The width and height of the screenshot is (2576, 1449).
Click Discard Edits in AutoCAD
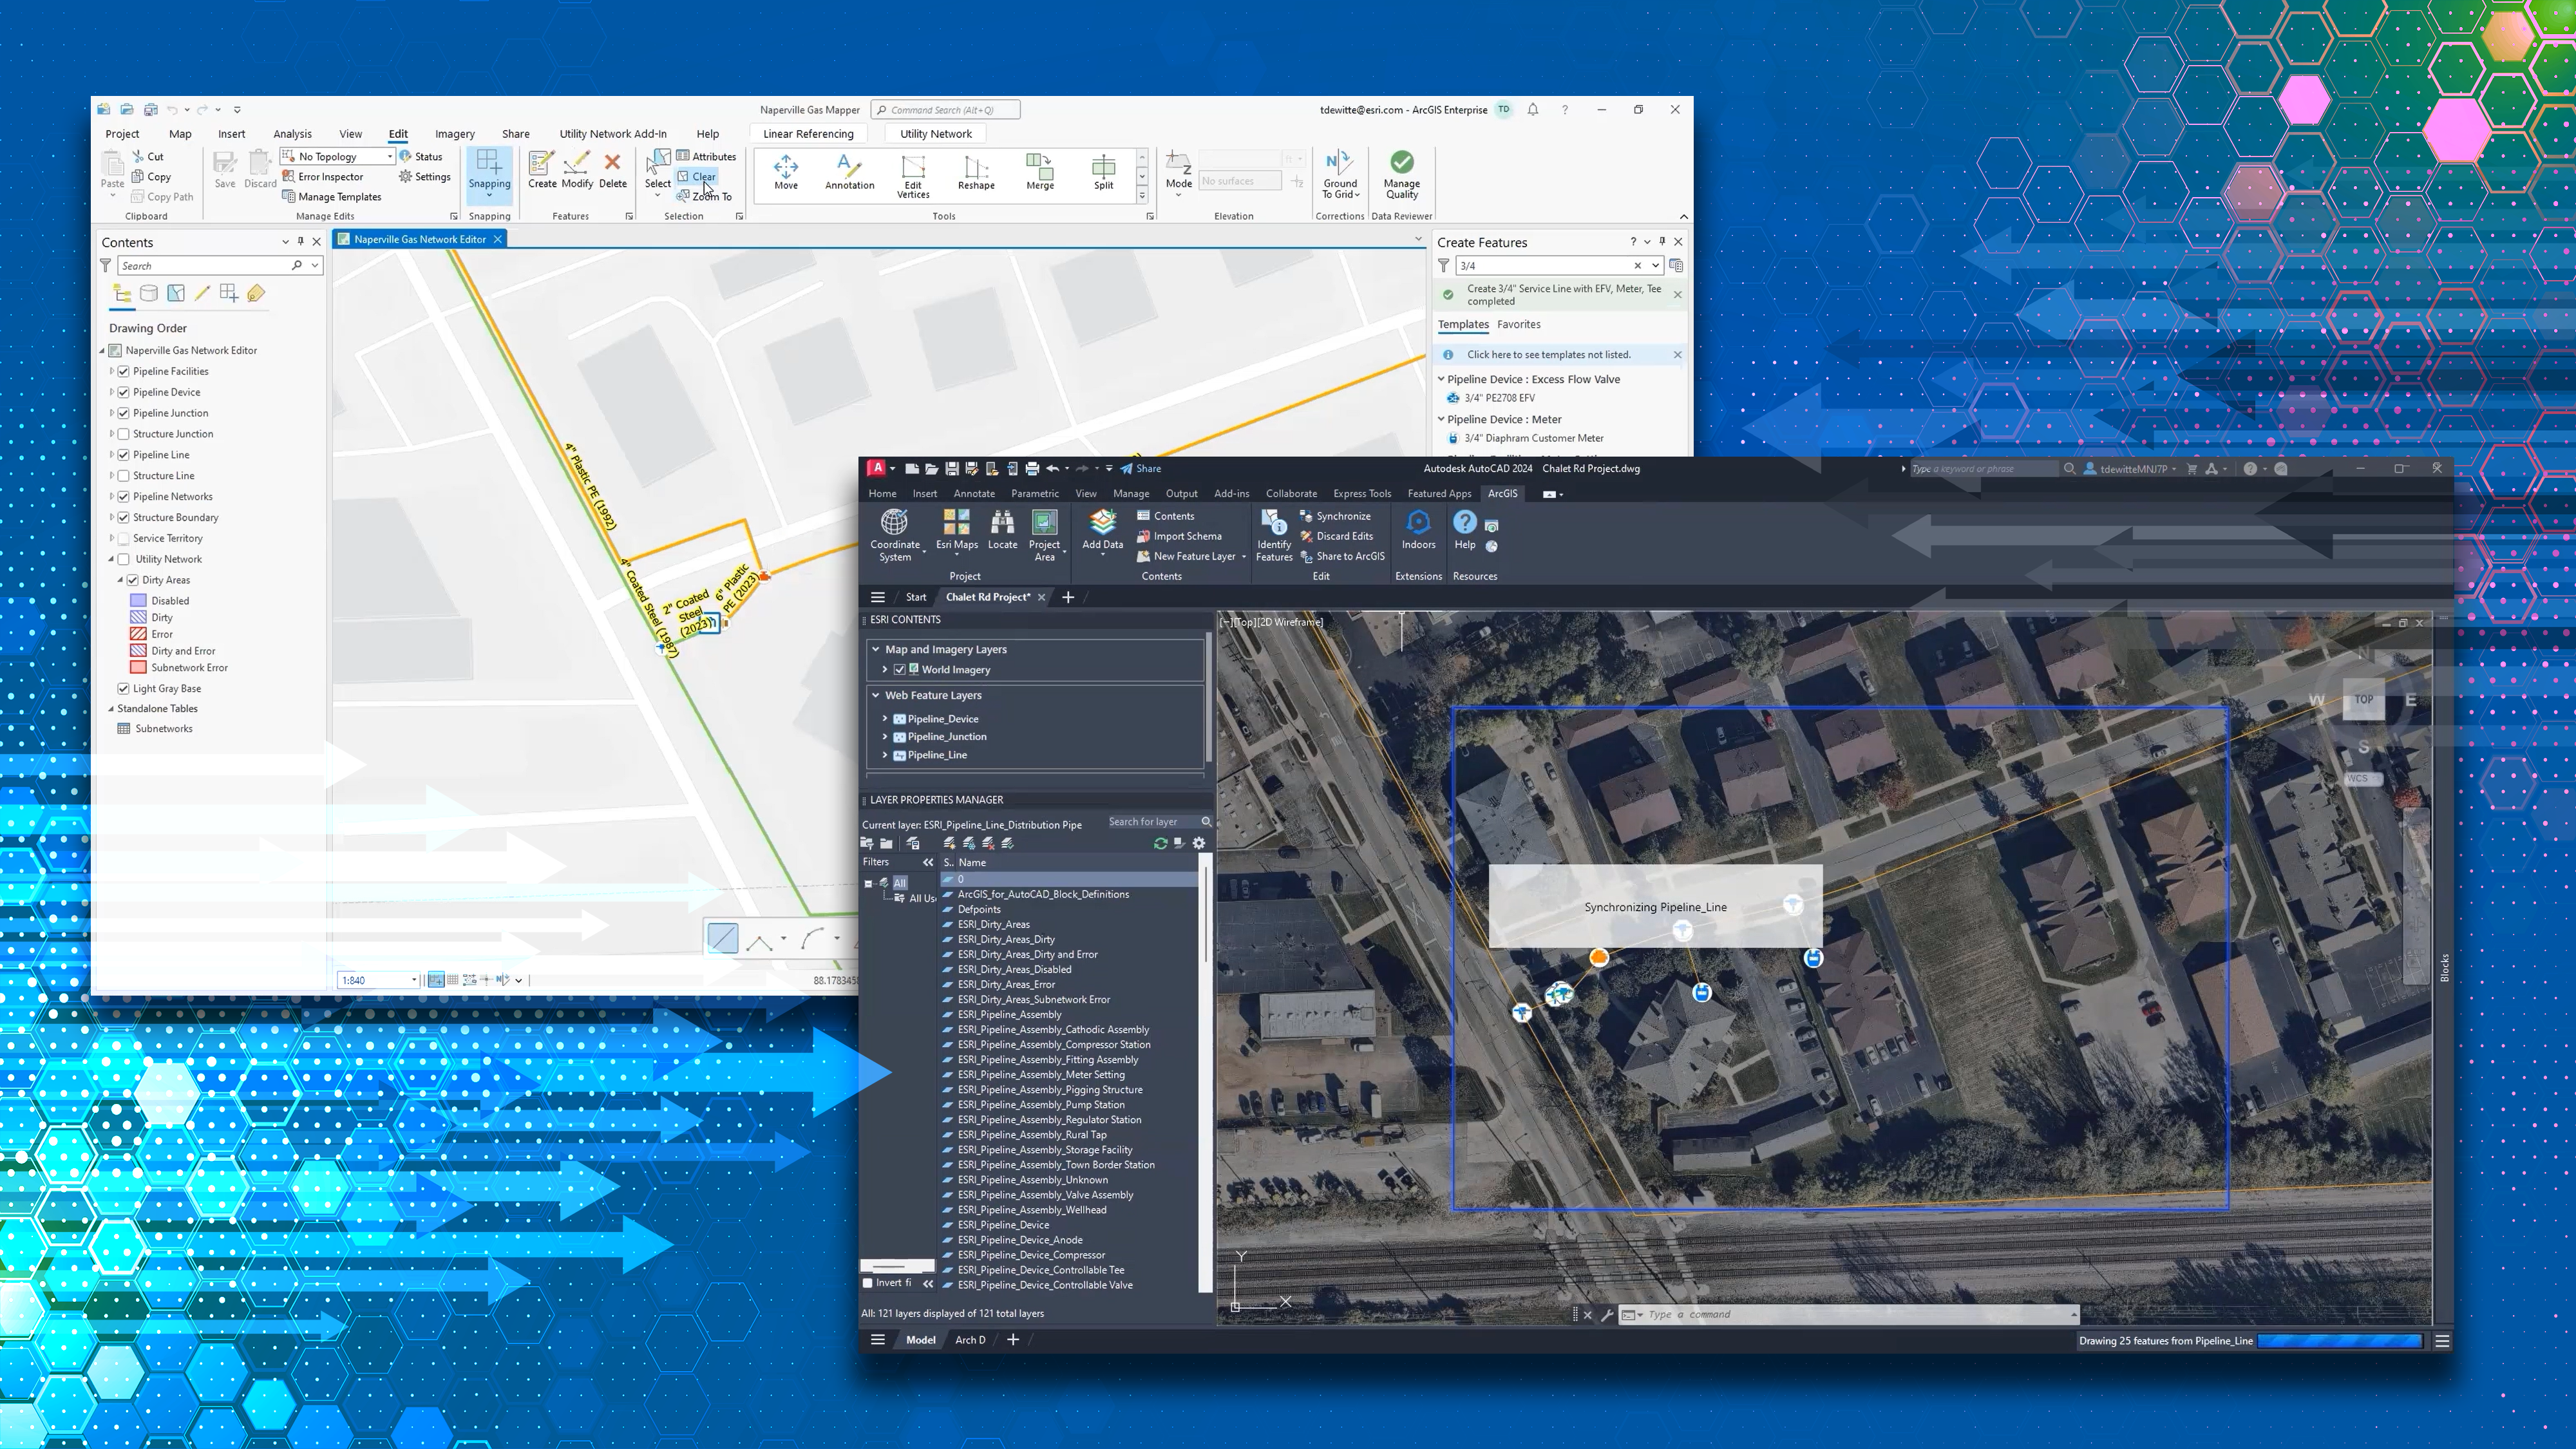1336,536
